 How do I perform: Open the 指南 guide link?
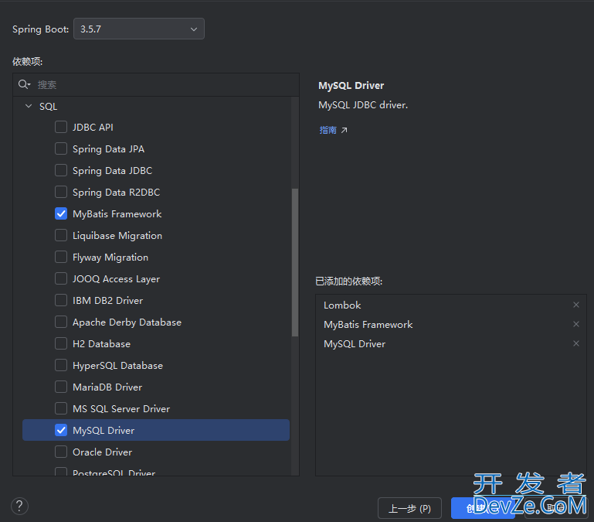pos(328,130)
